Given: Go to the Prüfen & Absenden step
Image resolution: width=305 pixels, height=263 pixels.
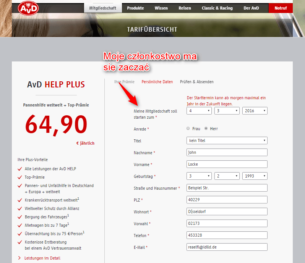Looking at the screenshot, I should point(197,82).
